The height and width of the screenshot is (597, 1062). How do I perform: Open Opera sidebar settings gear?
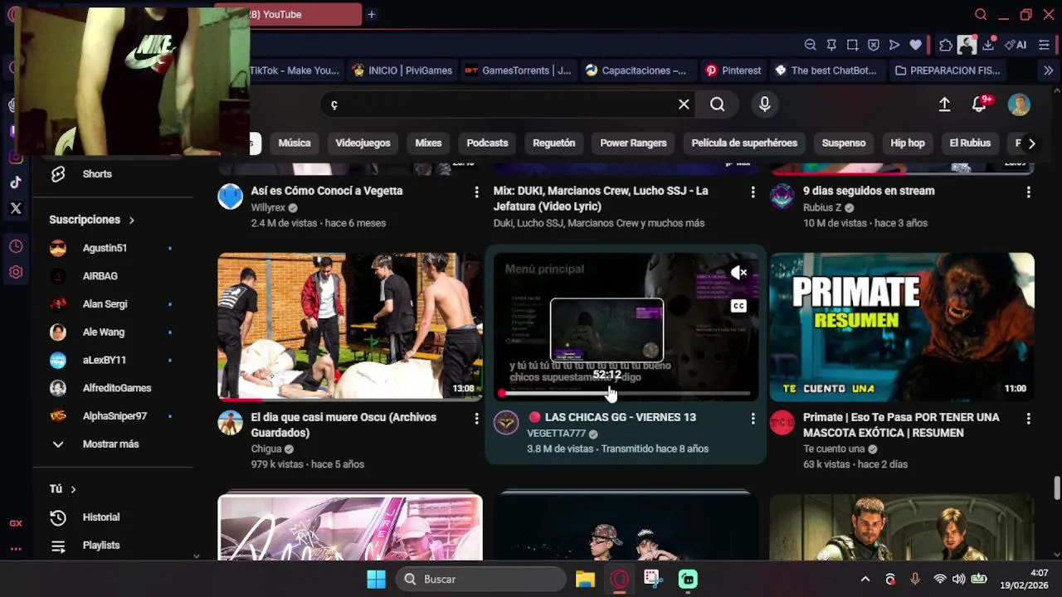tap(16, 272)
